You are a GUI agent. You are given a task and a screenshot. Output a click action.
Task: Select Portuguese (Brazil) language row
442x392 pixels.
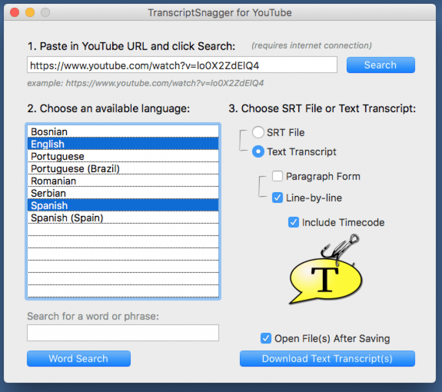[123, 169]
